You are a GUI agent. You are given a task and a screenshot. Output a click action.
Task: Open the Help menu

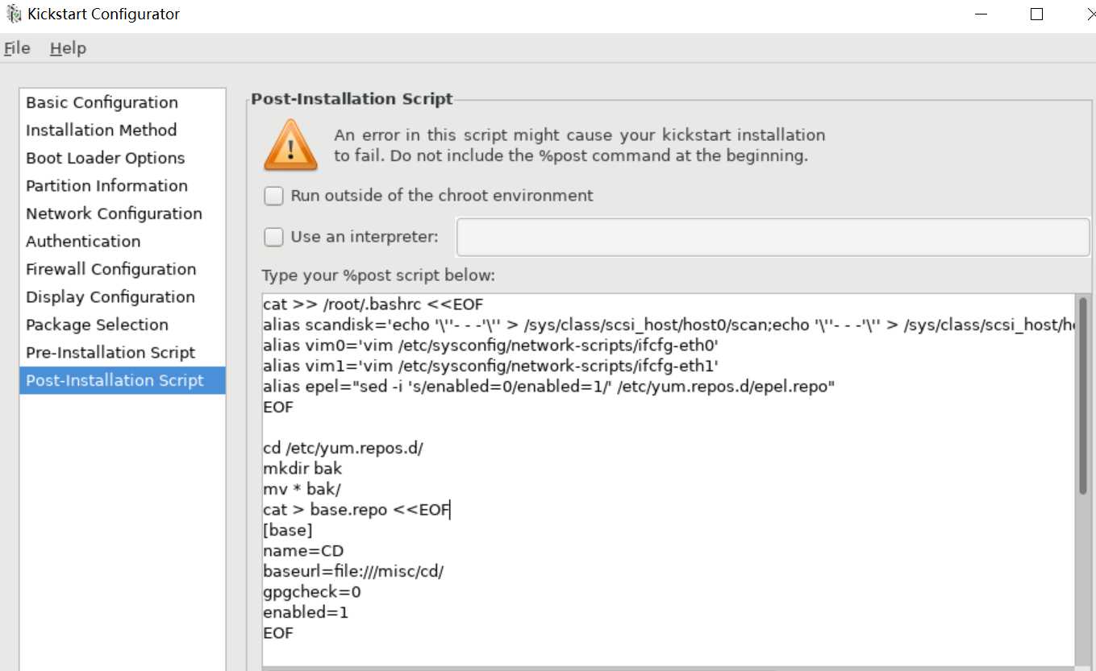click(68, 48)
